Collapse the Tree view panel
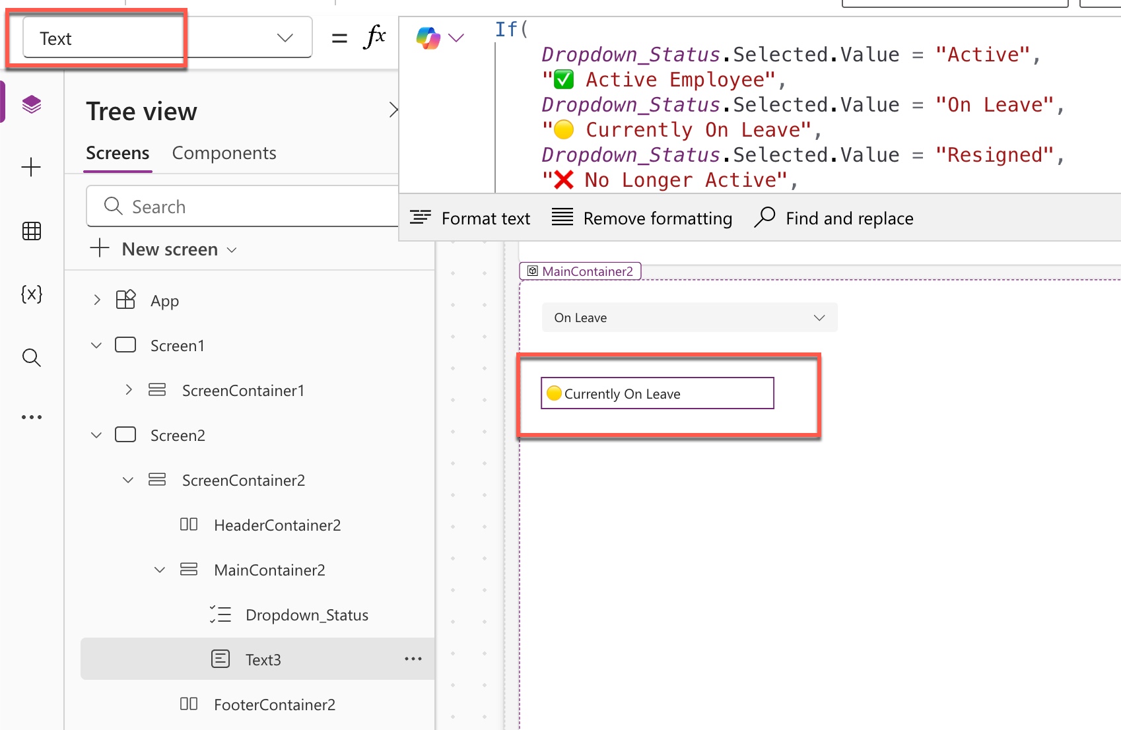This screenshot has width=1121, height=730. coord(394,110)
